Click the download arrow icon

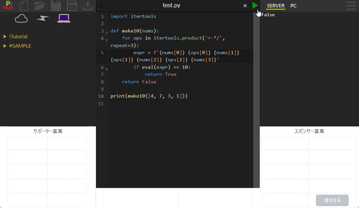pos(88,6)
